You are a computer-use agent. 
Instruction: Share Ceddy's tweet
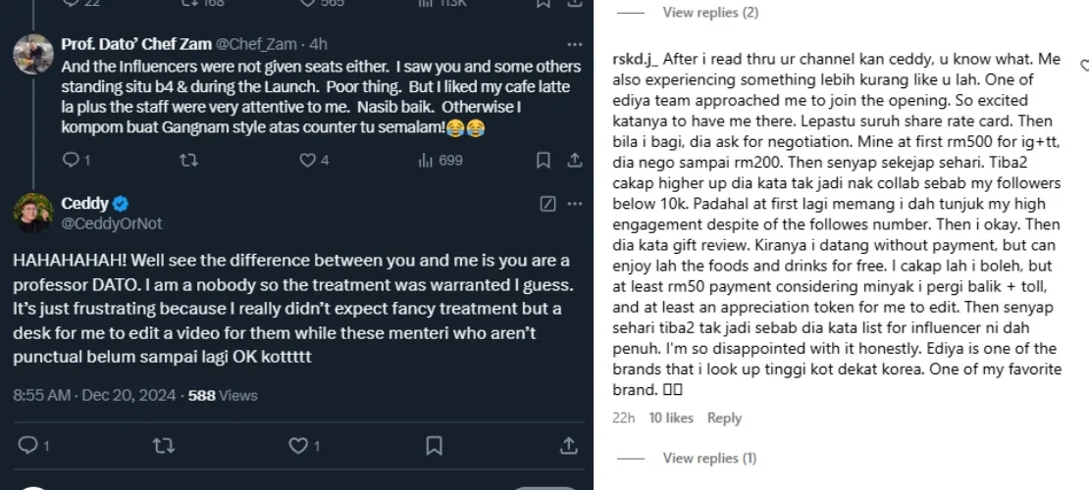[x=568, y=446]
